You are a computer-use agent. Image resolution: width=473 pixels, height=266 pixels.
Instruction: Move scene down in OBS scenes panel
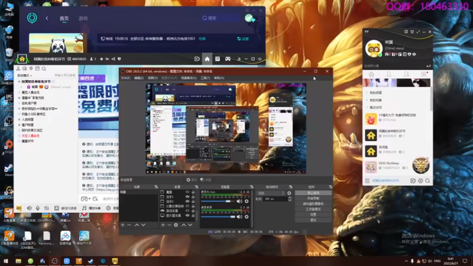tap(143, 225)
